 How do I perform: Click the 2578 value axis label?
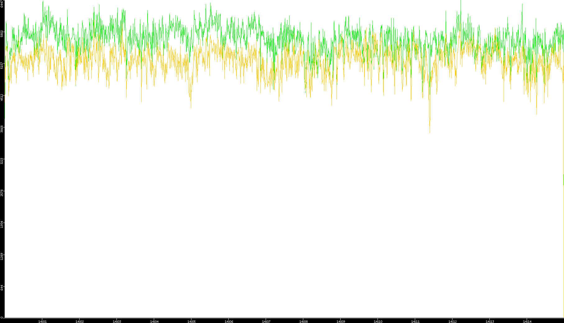click(2, 193)
